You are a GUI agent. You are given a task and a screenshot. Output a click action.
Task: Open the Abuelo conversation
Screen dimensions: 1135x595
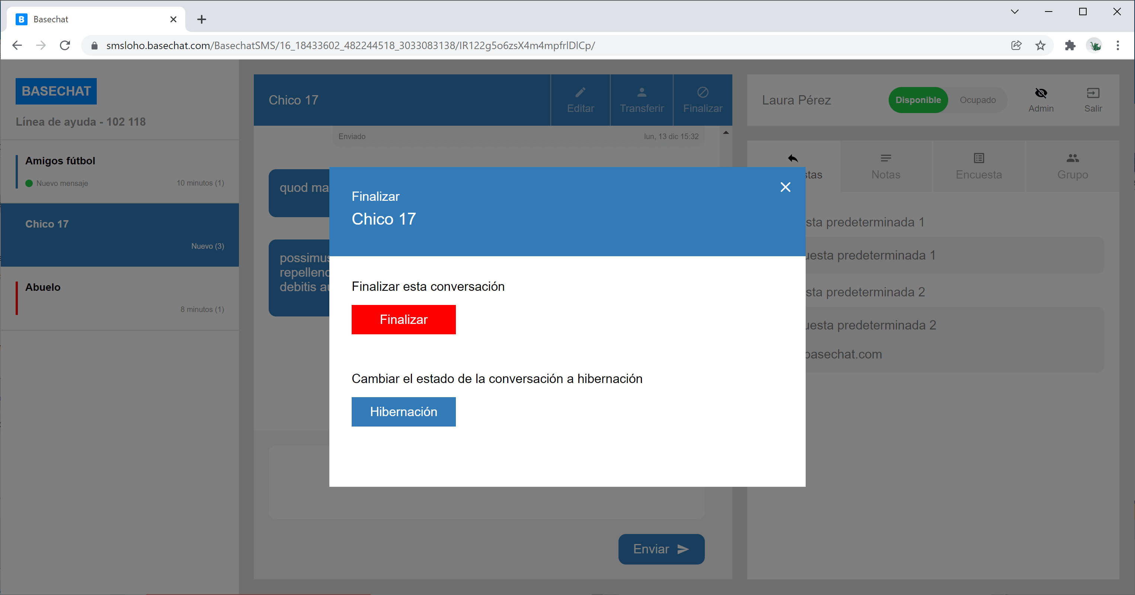pos(120,298)
